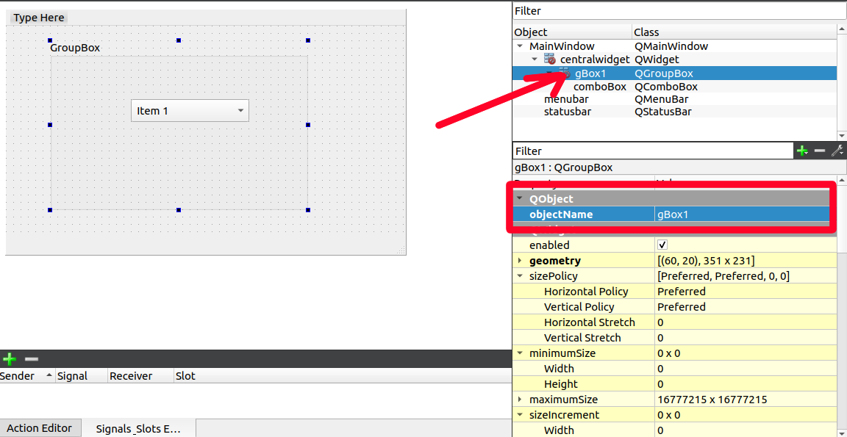Click the Type Here menu placeholder
This screenshot has width=847, height=437.
[x=39, y=18]
